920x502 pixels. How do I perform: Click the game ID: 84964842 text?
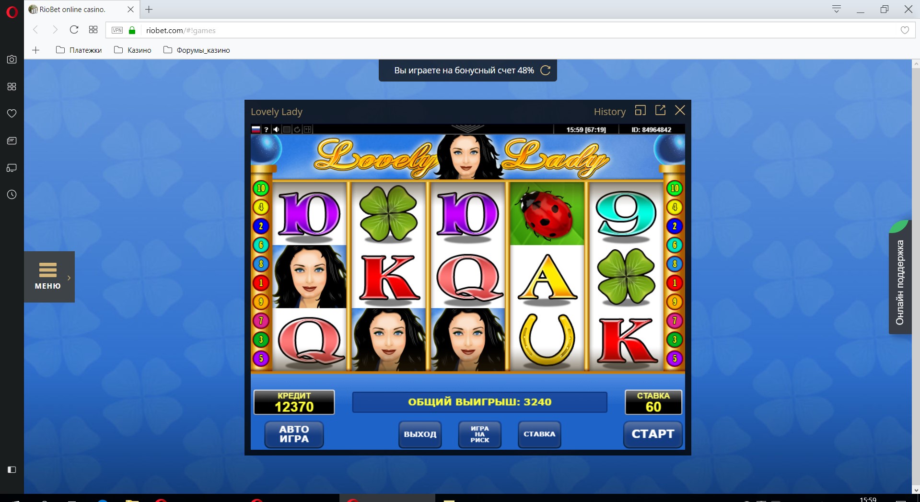(x=651, y=129)
